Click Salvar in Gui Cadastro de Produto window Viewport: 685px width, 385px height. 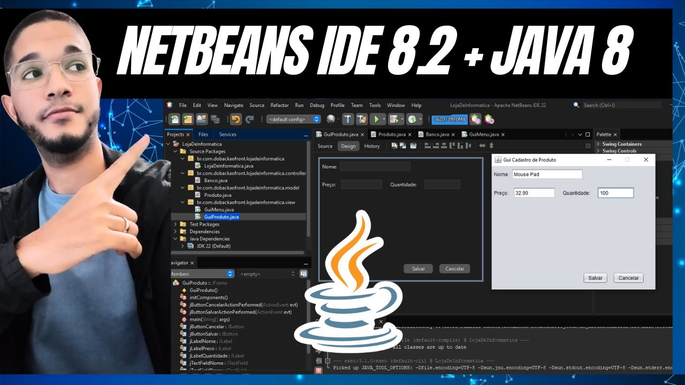(x=596, y=278)
